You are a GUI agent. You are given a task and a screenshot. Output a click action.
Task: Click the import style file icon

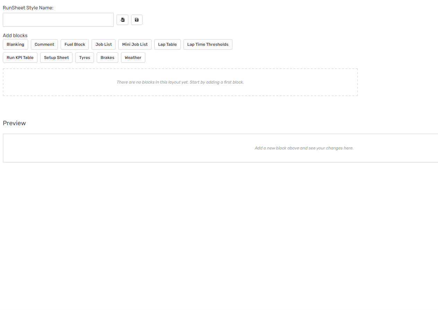coord(122,20)
